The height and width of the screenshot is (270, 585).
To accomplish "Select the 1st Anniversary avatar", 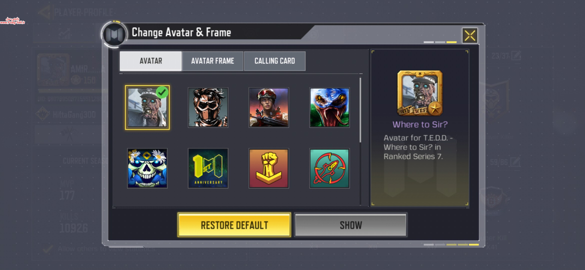I will (x=208, y=168).
